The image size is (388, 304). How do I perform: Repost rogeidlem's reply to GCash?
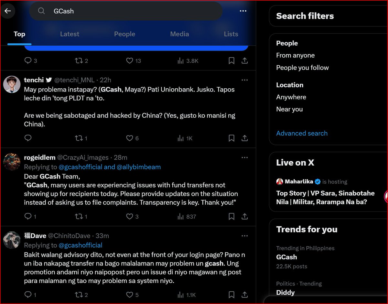[x=79, y=216]
